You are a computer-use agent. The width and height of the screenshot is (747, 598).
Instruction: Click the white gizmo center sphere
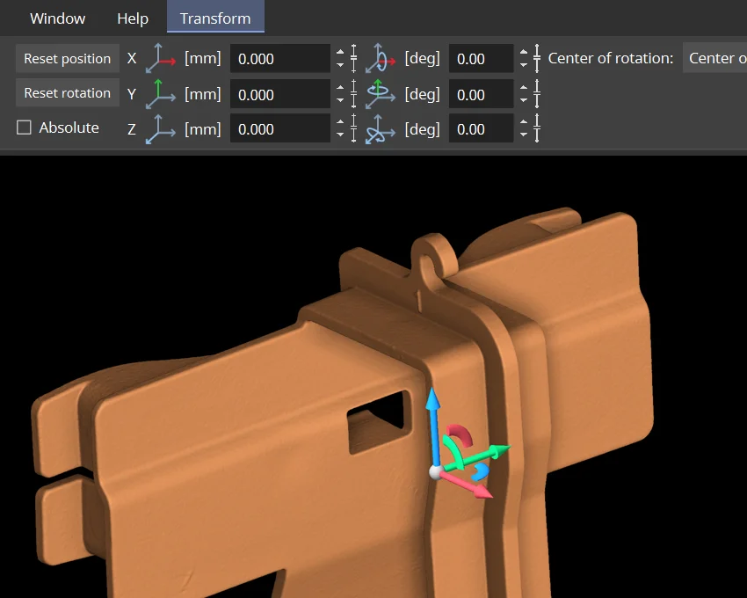[435, 472]
